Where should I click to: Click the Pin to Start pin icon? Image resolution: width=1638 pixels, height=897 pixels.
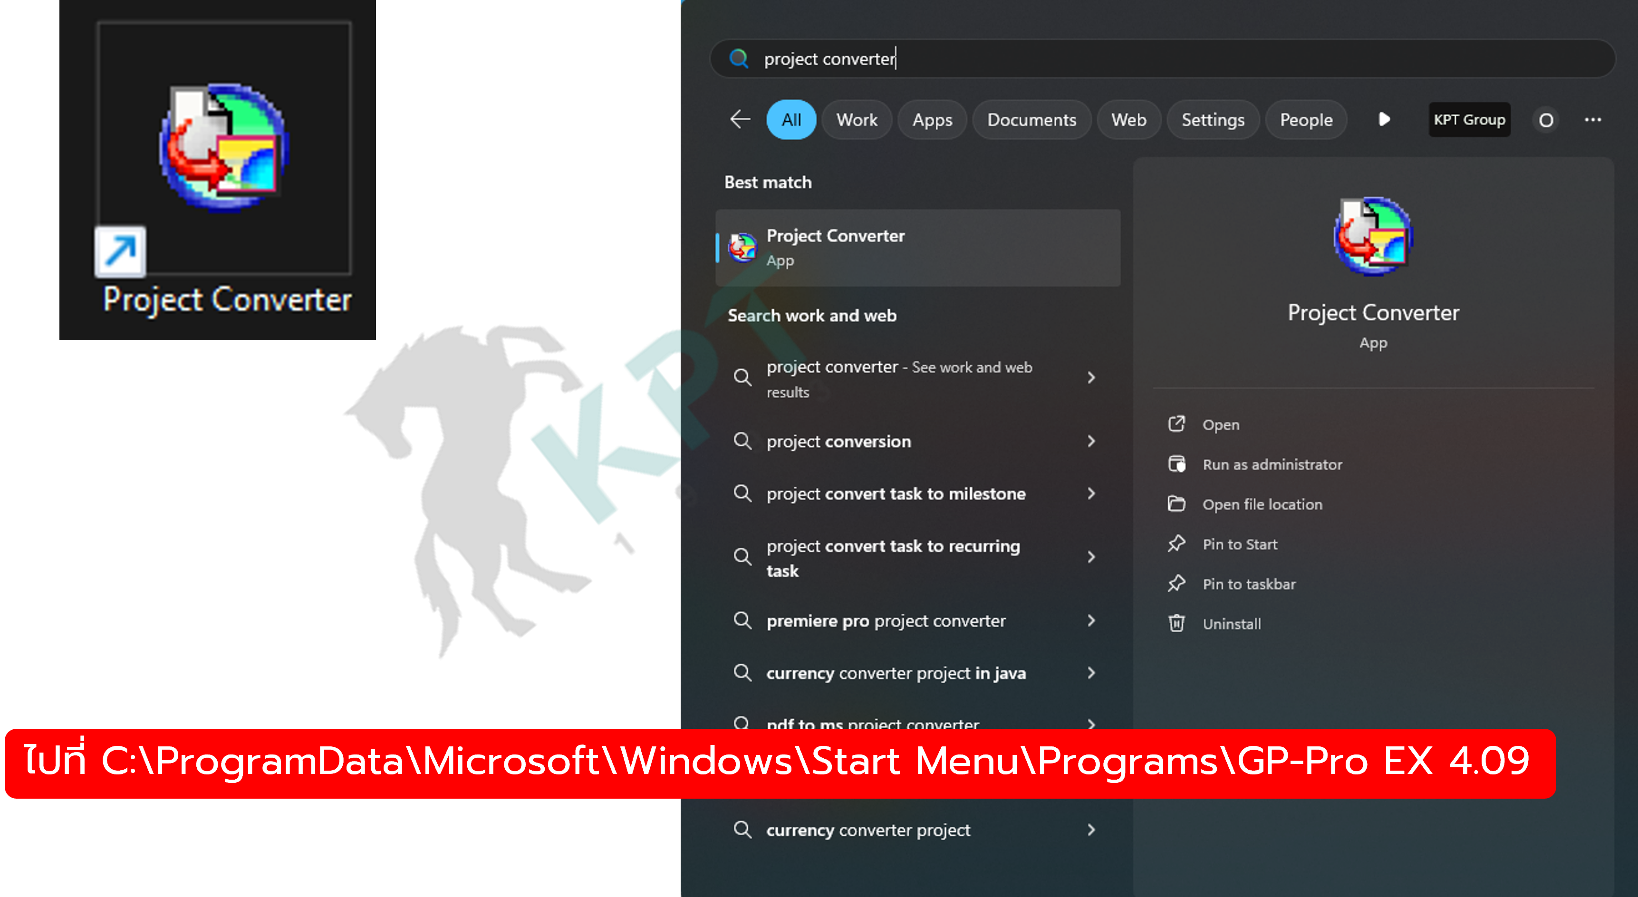point(1176,544)
